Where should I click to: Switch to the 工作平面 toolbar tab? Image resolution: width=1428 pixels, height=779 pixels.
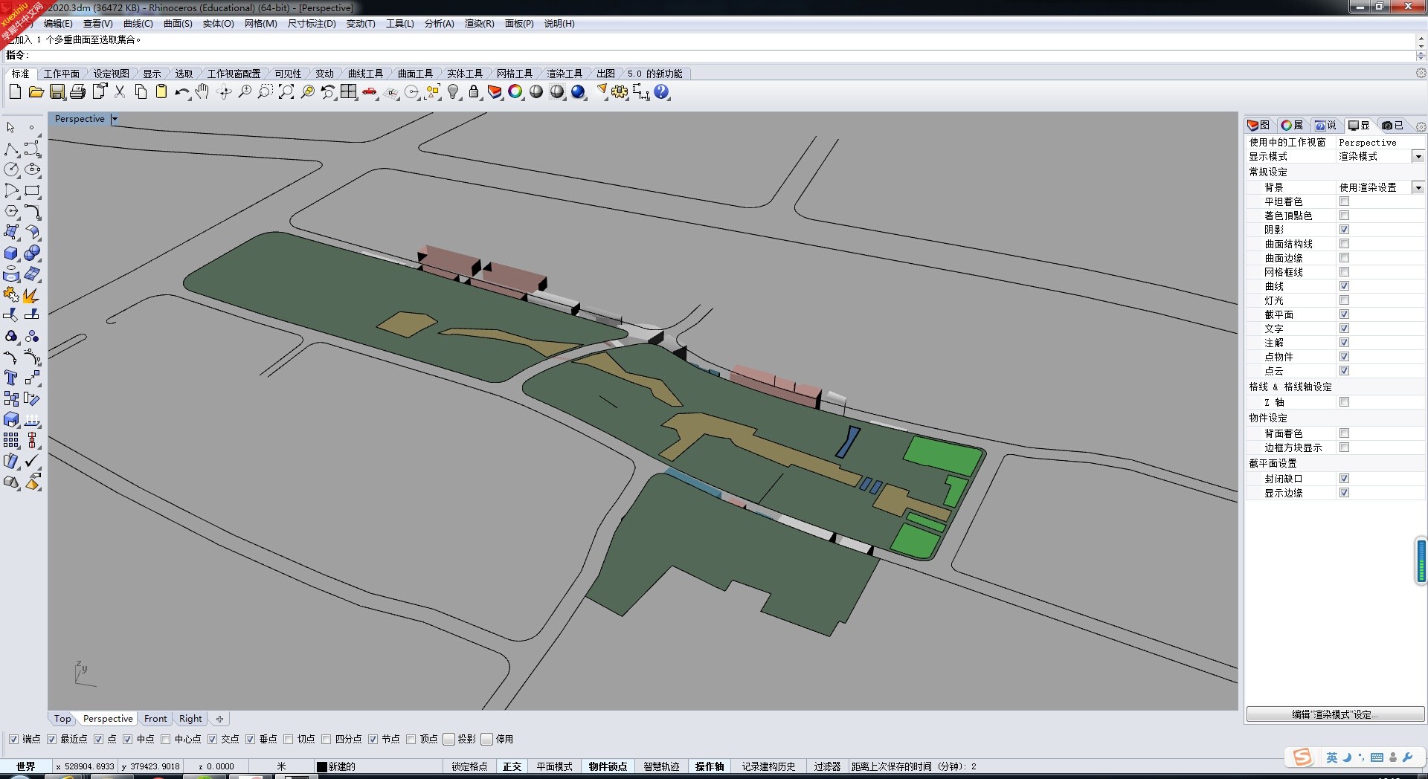point(61,74)
